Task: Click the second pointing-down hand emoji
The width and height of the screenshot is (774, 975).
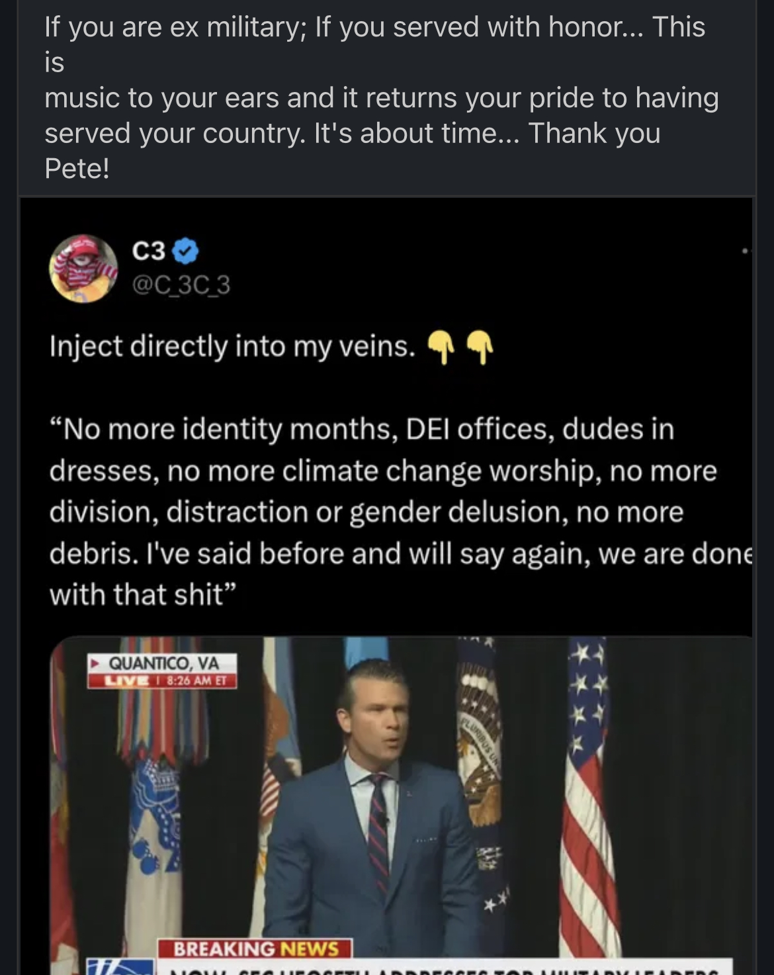Action: pos(480,348)
